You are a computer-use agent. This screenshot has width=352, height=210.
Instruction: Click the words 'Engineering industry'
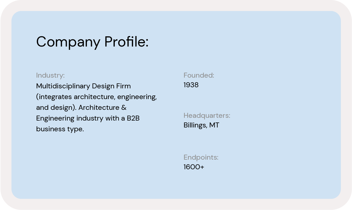point(69,118)
